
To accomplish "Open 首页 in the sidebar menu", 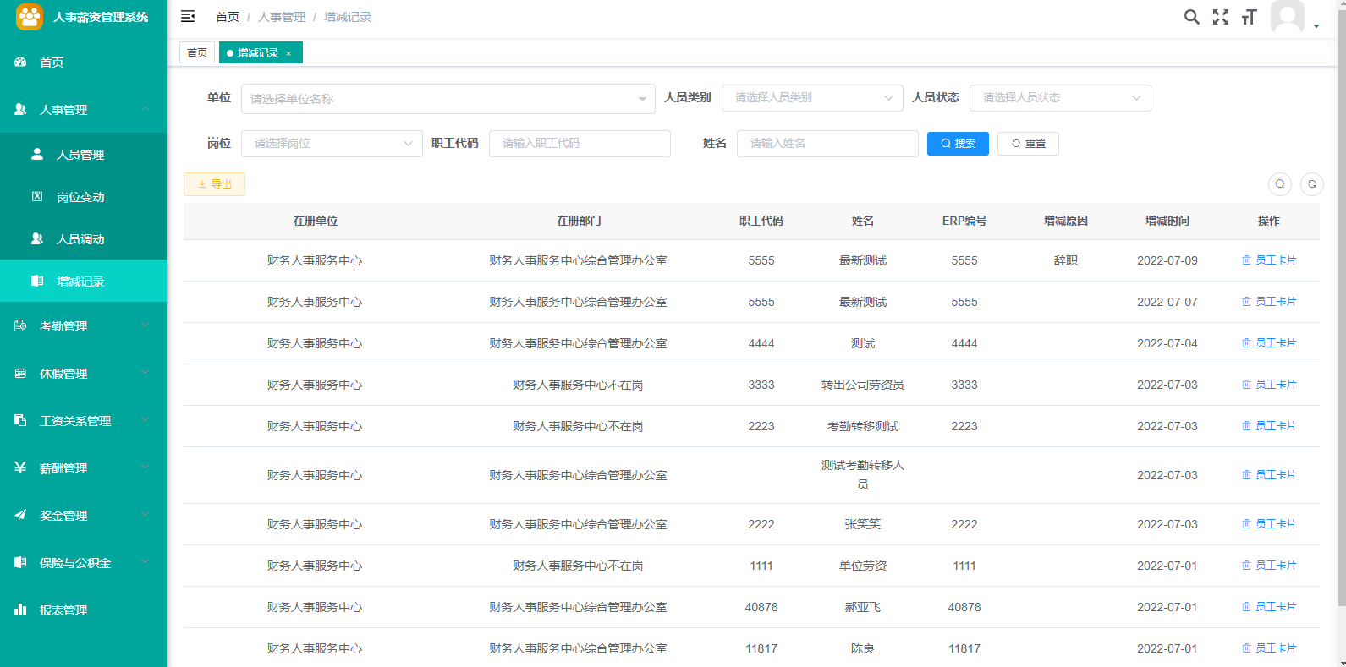I will (x=83, y=63).
